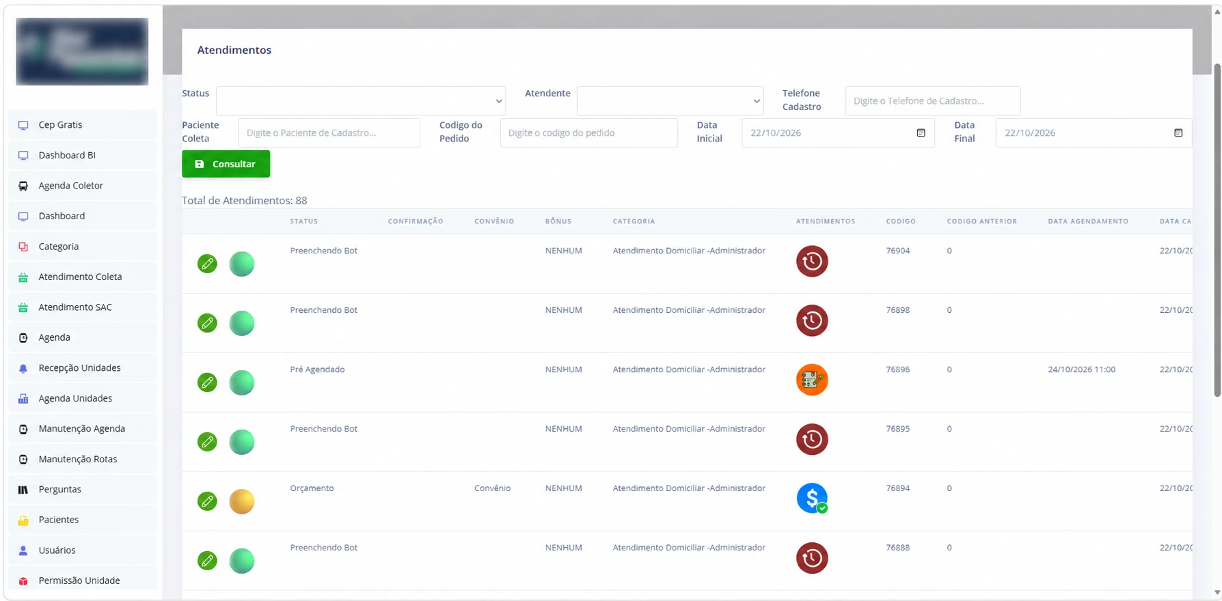This screenshot has height=601, width=1222.
Task: Open the calendar picker in Data Final
Action: 1178,132
